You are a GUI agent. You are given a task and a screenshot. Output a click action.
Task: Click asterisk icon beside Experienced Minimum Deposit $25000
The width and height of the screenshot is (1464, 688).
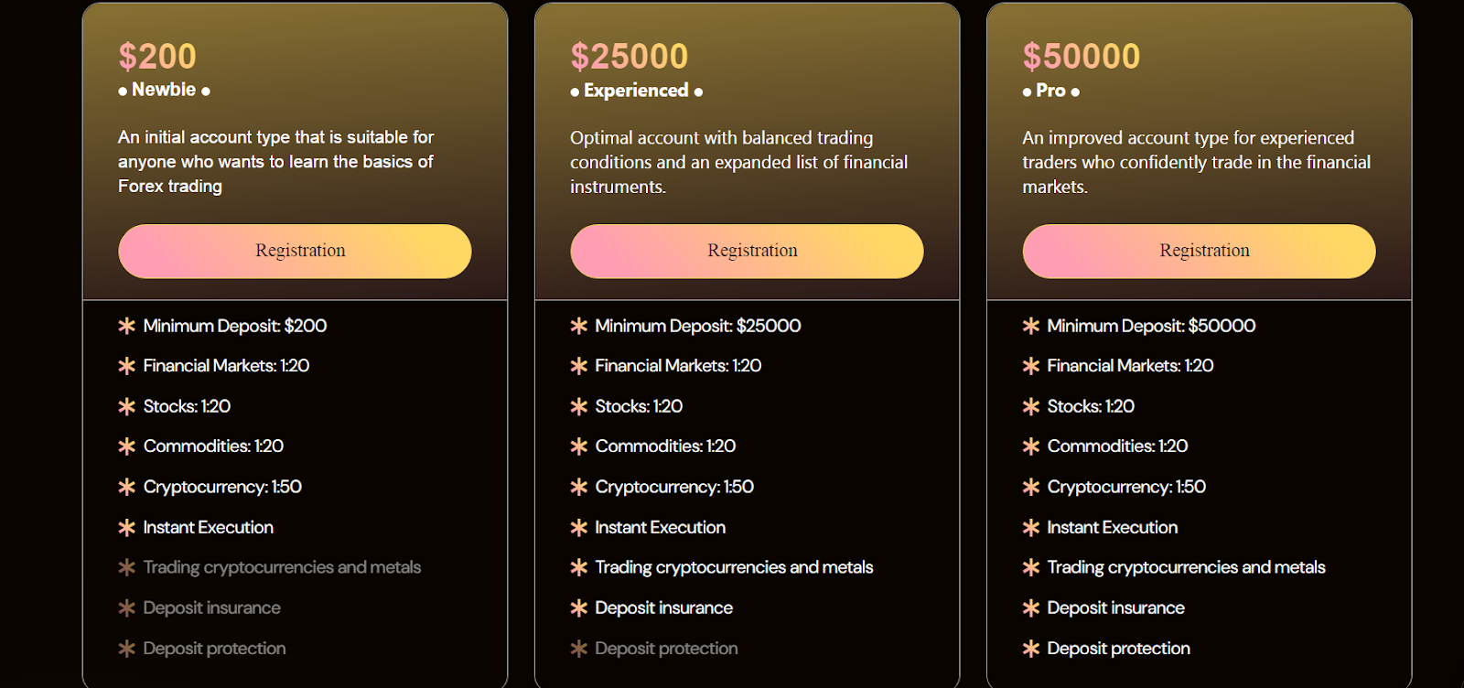tap(578, 326)
